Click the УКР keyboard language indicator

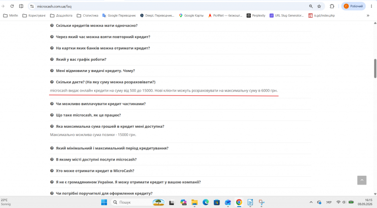point(329,202)
